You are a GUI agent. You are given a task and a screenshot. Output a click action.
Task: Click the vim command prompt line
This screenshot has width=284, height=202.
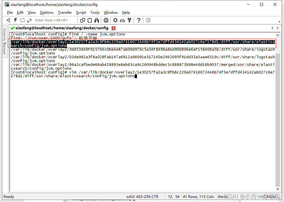[x=143, y=74]
